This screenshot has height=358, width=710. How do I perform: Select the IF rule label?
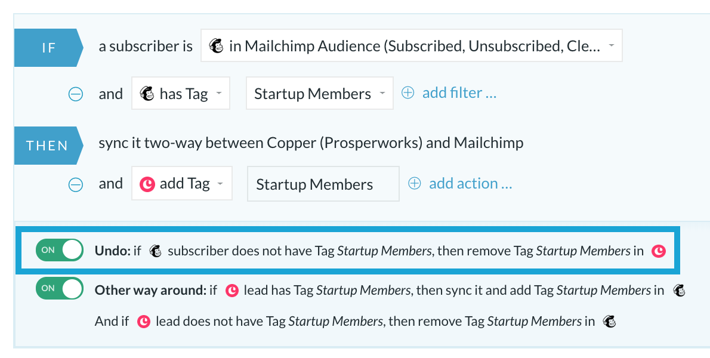pos(48,48)
